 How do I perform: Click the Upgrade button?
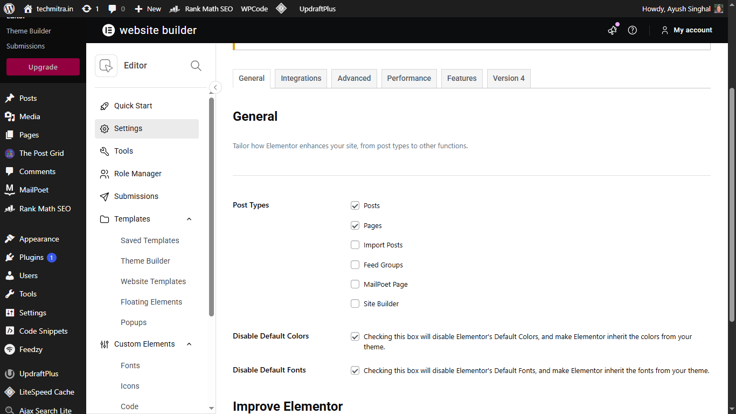pos(42,66)
